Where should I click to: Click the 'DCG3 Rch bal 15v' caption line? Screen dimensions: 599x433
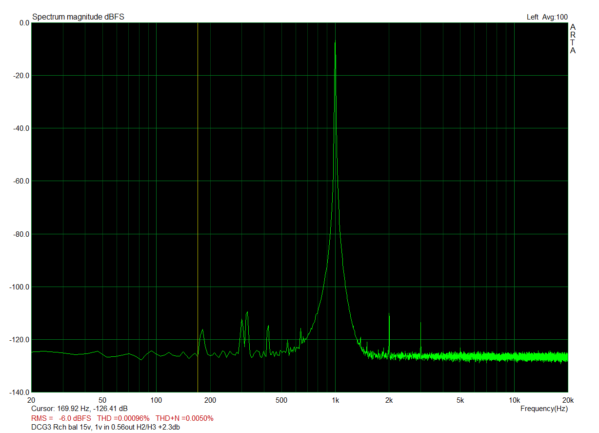click(105, 427)
